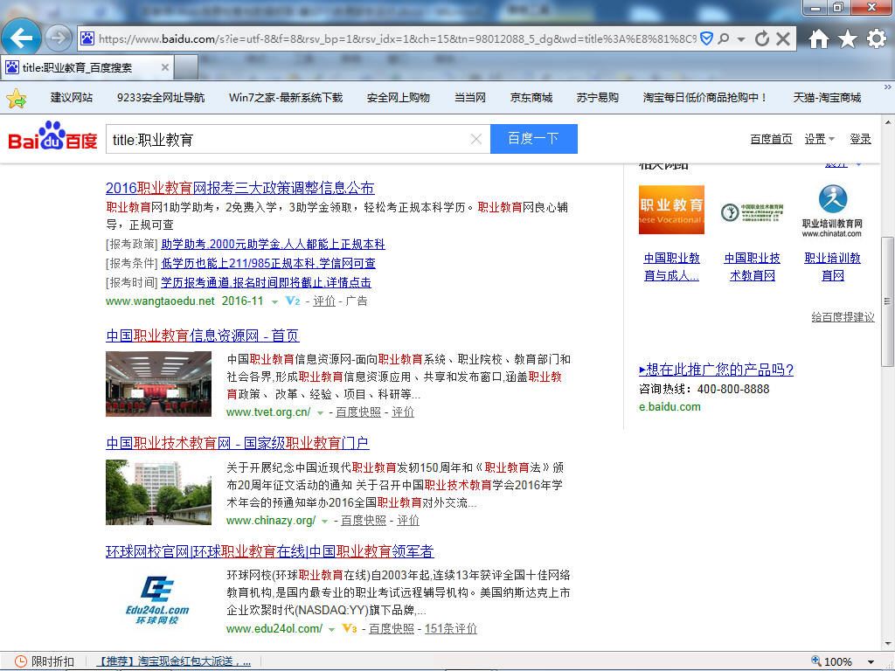Expand the dropdown arrow after www.tvet.org.cn
895x671 pixels.
click(x=320, y=412)
